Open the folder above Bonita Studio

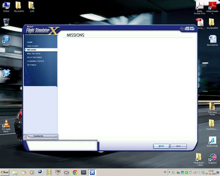(x=212, y=125)
